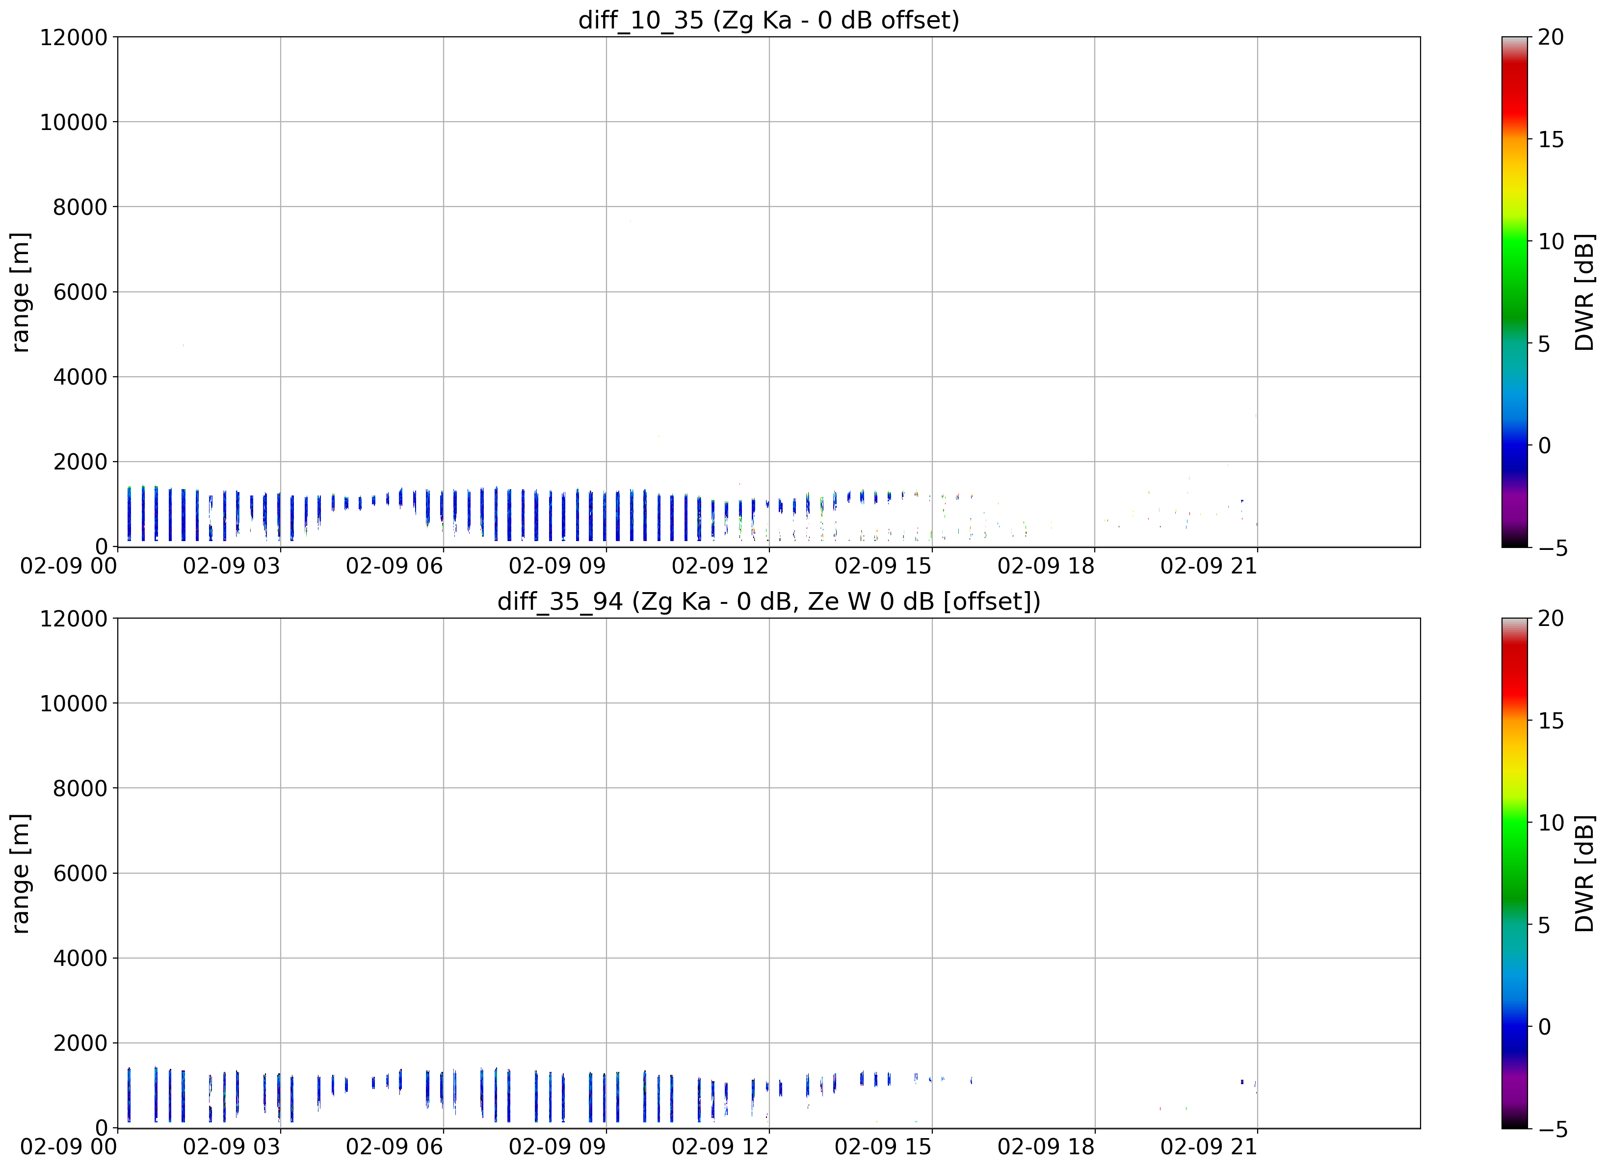Click the bottom plot's colorbar gradient
1608x1169 pixels.
point(1515,873)
